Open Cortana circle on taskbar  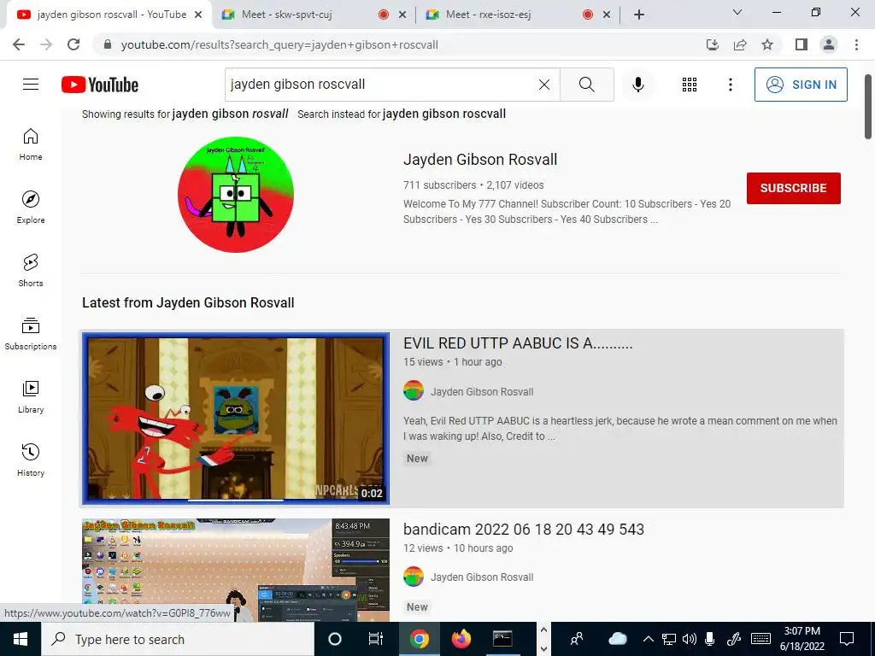(335, 639)
